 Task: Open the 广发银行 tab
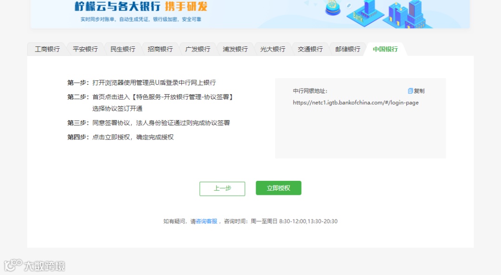pyautogui.click(x=198, y=49)
